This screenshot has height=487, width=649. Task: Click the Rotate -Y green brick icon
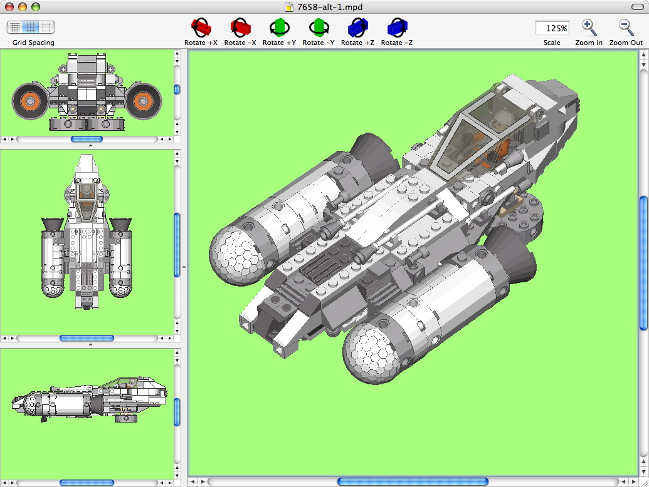click(x=319, y=28)
